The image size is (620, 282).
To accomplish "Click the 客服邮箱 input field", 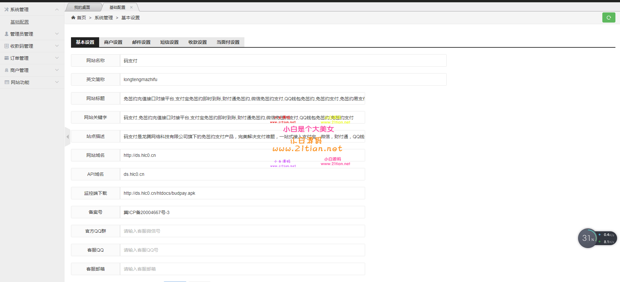I will pyautogui.click(x=242, y=269).
